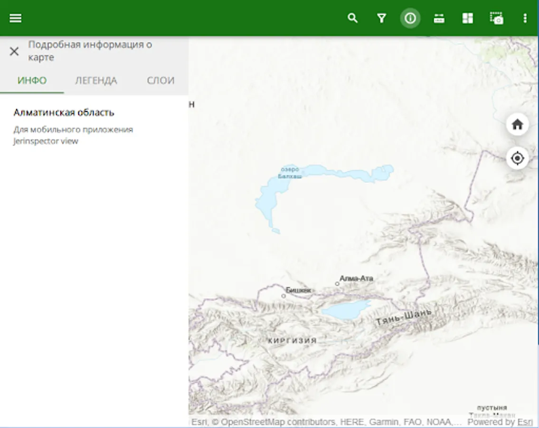The height and width of the screenshot is (428, 539).
Task: Open the more options overflow menu
Action: coord(525,18)
